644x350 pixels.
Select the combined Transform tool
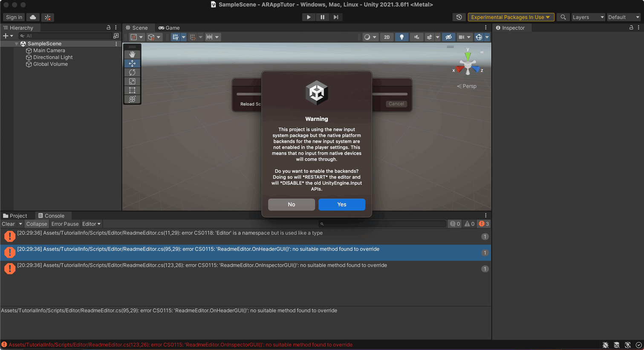pyautogui.click(x=132, y=99)
